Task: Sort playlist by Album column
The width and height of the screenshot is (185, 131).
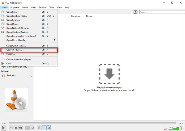Action: tap(89, 16)
